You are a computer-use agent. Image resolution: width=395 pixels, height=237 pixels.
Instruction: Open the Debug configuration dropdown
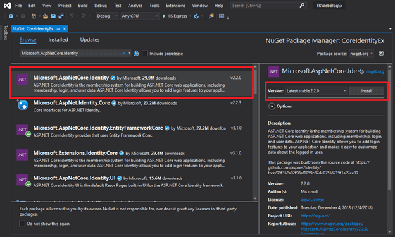pyautogui.click(x=107, y=16)
